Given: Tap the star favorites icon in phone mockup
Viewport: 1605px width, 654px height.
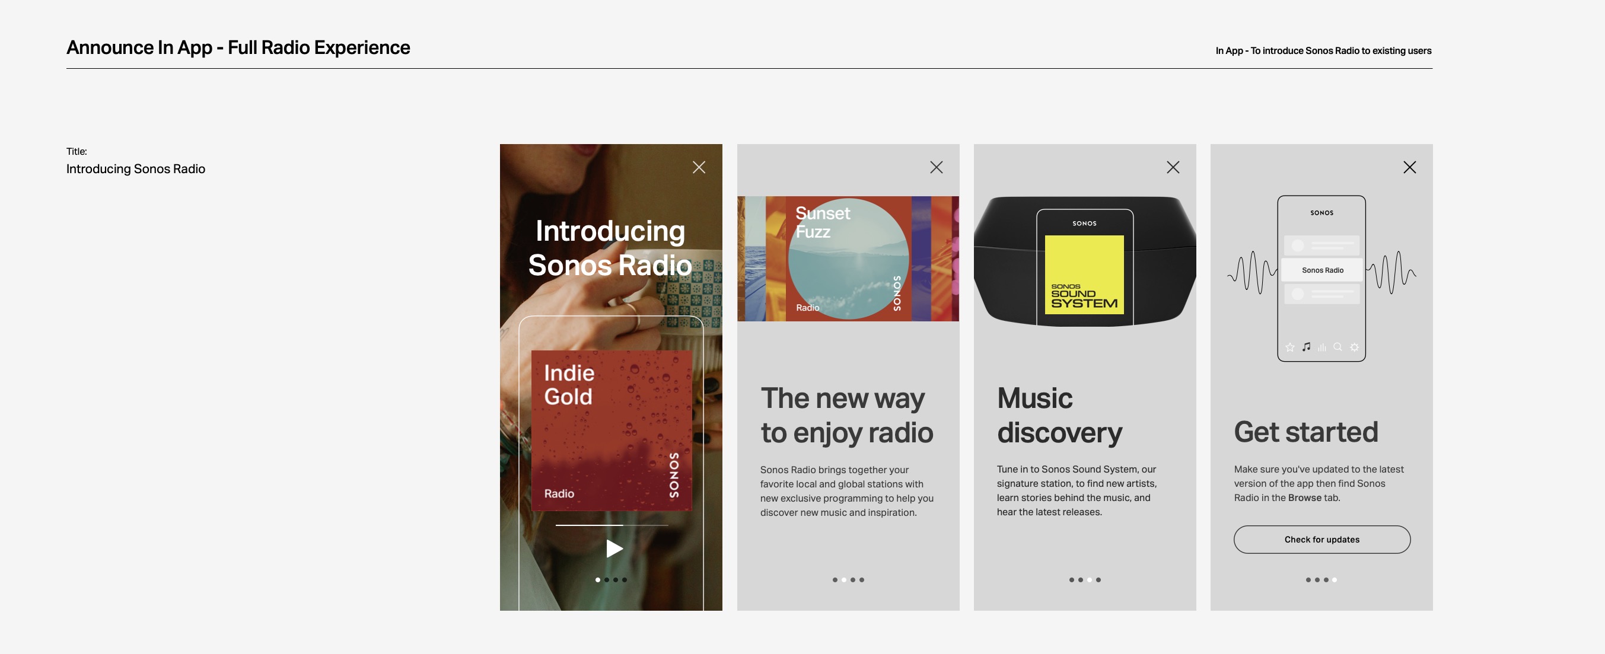Looking at the screenshot, I should pos(1289,347).
